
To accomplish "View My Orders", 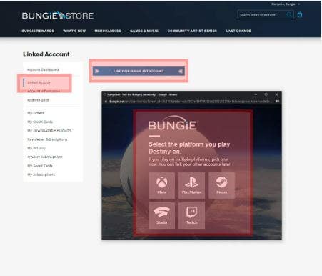I will [36, 113].
